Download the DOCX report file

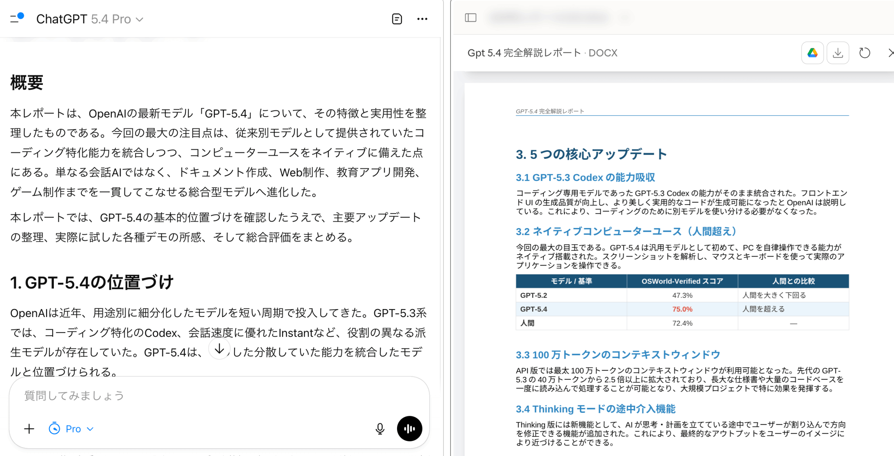838,53
